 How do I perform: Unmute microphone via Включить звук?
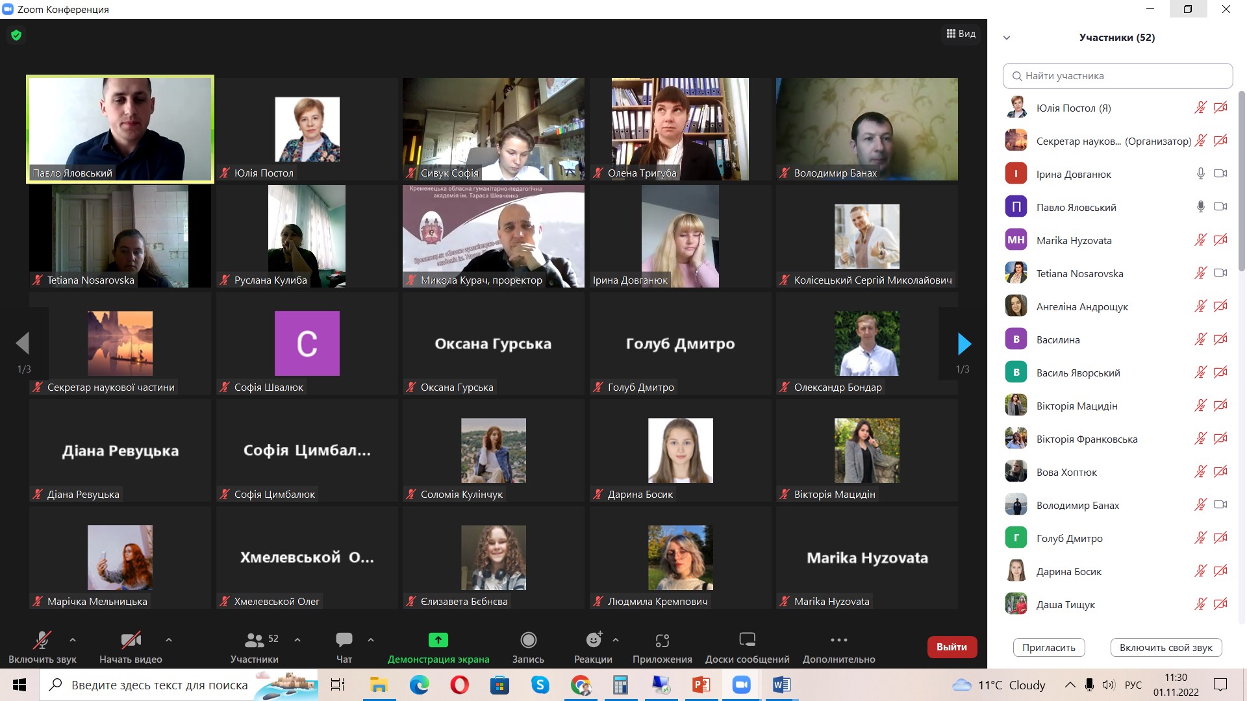coord(42,640)
